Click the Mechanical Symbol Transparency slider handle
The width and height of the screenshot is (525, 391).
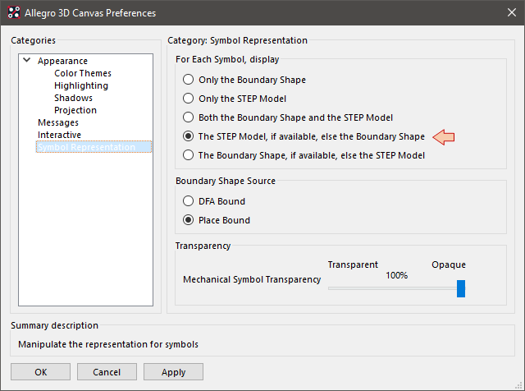coord(461,288)
